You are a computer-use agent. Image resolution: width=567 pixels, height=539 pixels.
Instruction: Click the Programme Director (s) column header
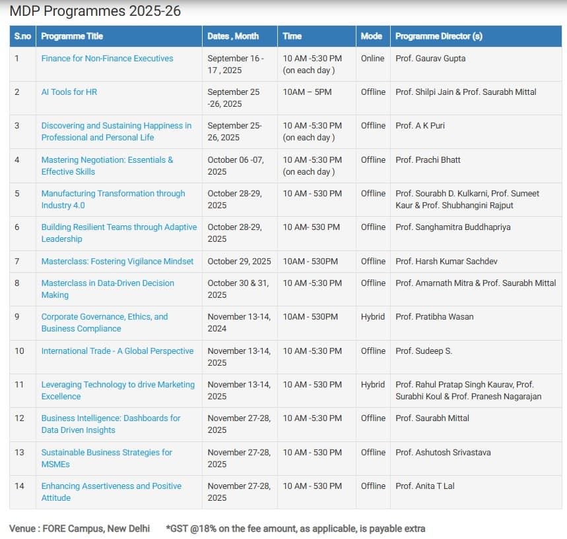pos(438,36)
